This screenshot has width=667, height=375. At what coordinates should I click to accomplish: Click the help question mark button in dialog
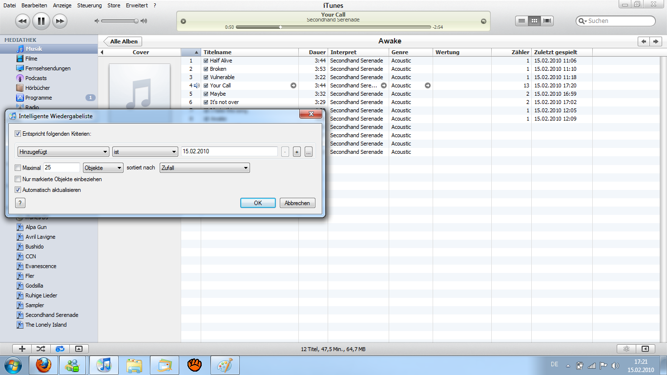click(x=20, y=203)
